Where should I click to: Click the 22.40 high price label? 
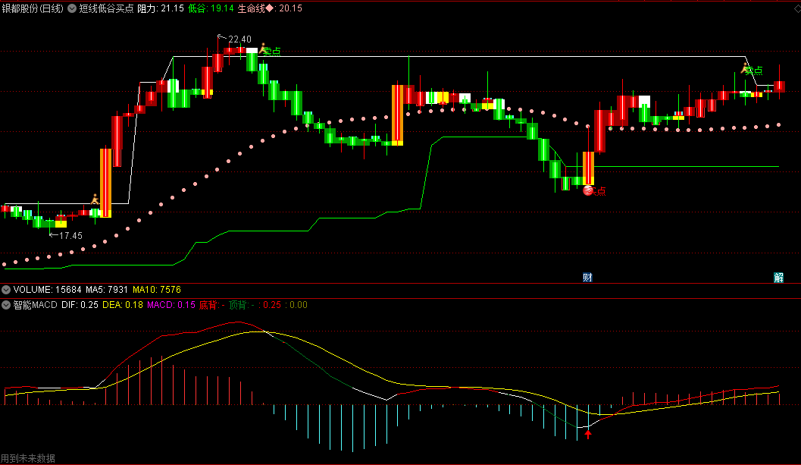239,39
